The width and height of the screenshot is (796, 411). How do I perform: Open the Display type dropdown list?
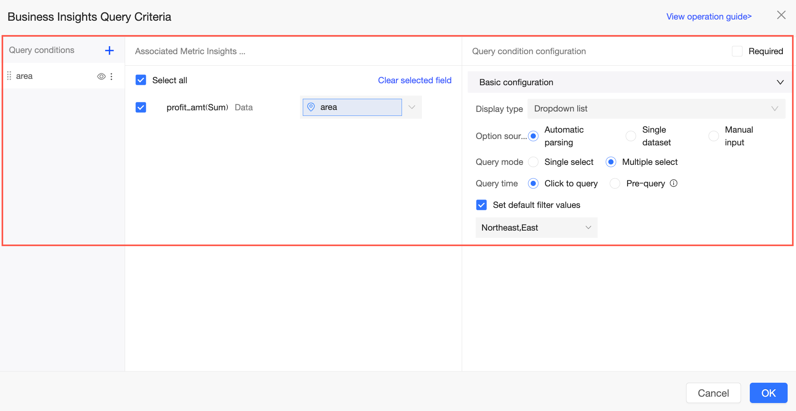tap(656, 109)
